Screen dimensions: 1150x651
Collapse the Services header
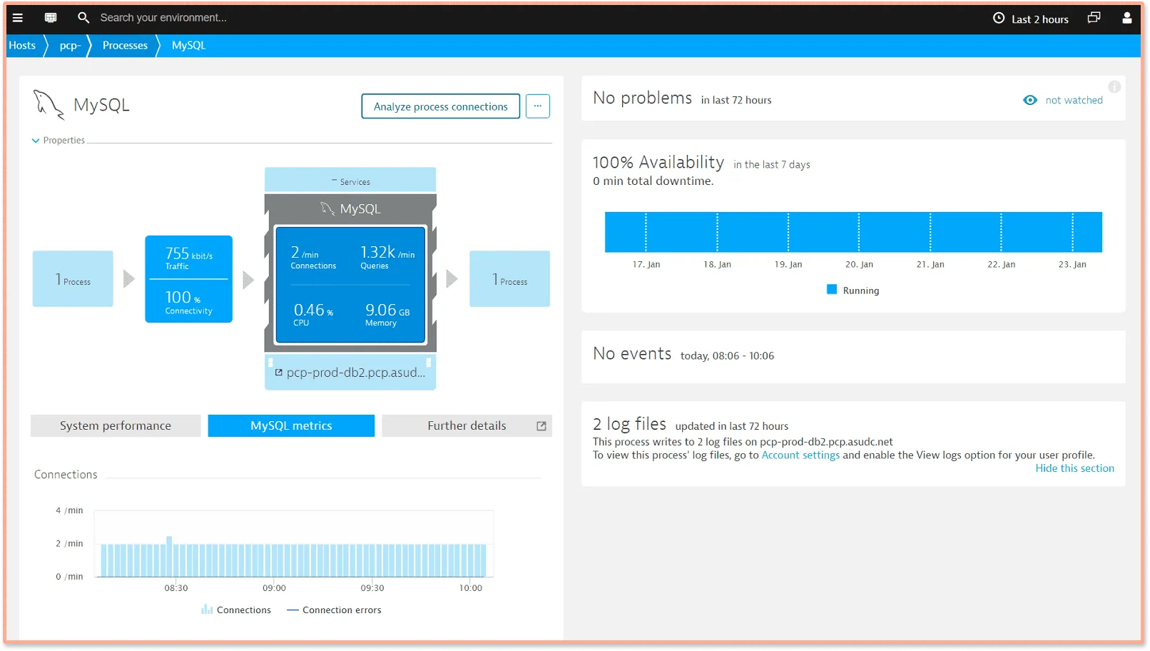(x=350, y=181)
